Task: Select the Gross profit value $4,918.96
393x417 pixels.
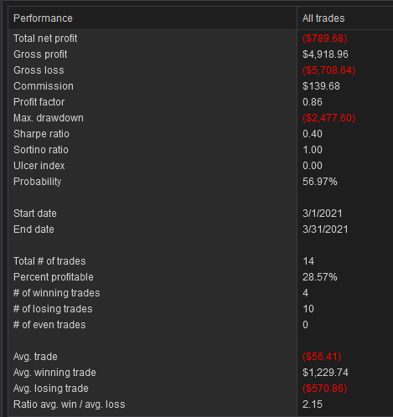Action: tap(325, 54)
